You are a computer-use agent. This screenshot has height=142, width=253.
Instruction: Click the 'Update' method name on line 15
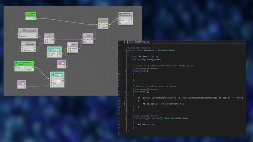coord(143,92)
